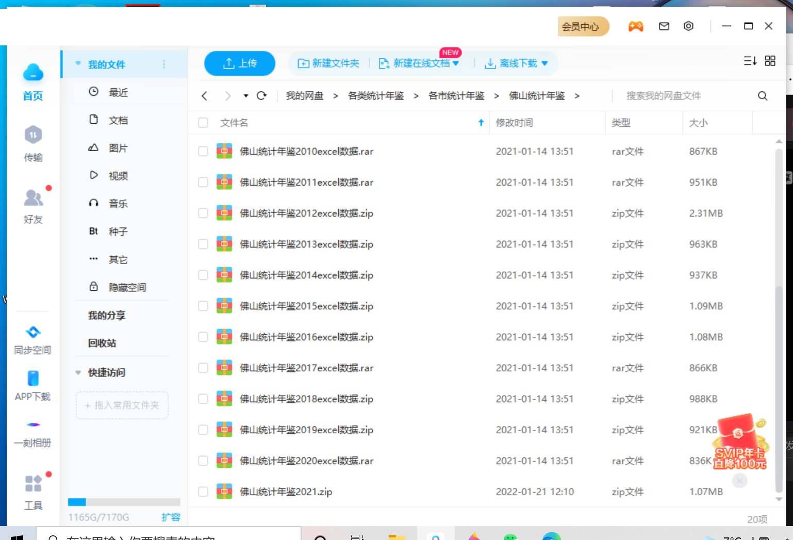Click 新建文件夹 new folder button
Viewport: 793px width, 540px height.
(328, 63)
